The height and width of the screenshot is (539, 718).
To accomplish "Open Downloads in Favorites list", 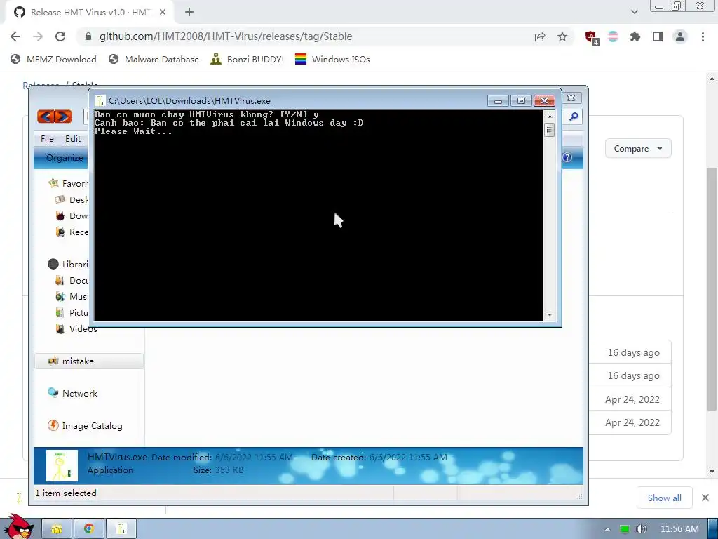I will (72, 216).
